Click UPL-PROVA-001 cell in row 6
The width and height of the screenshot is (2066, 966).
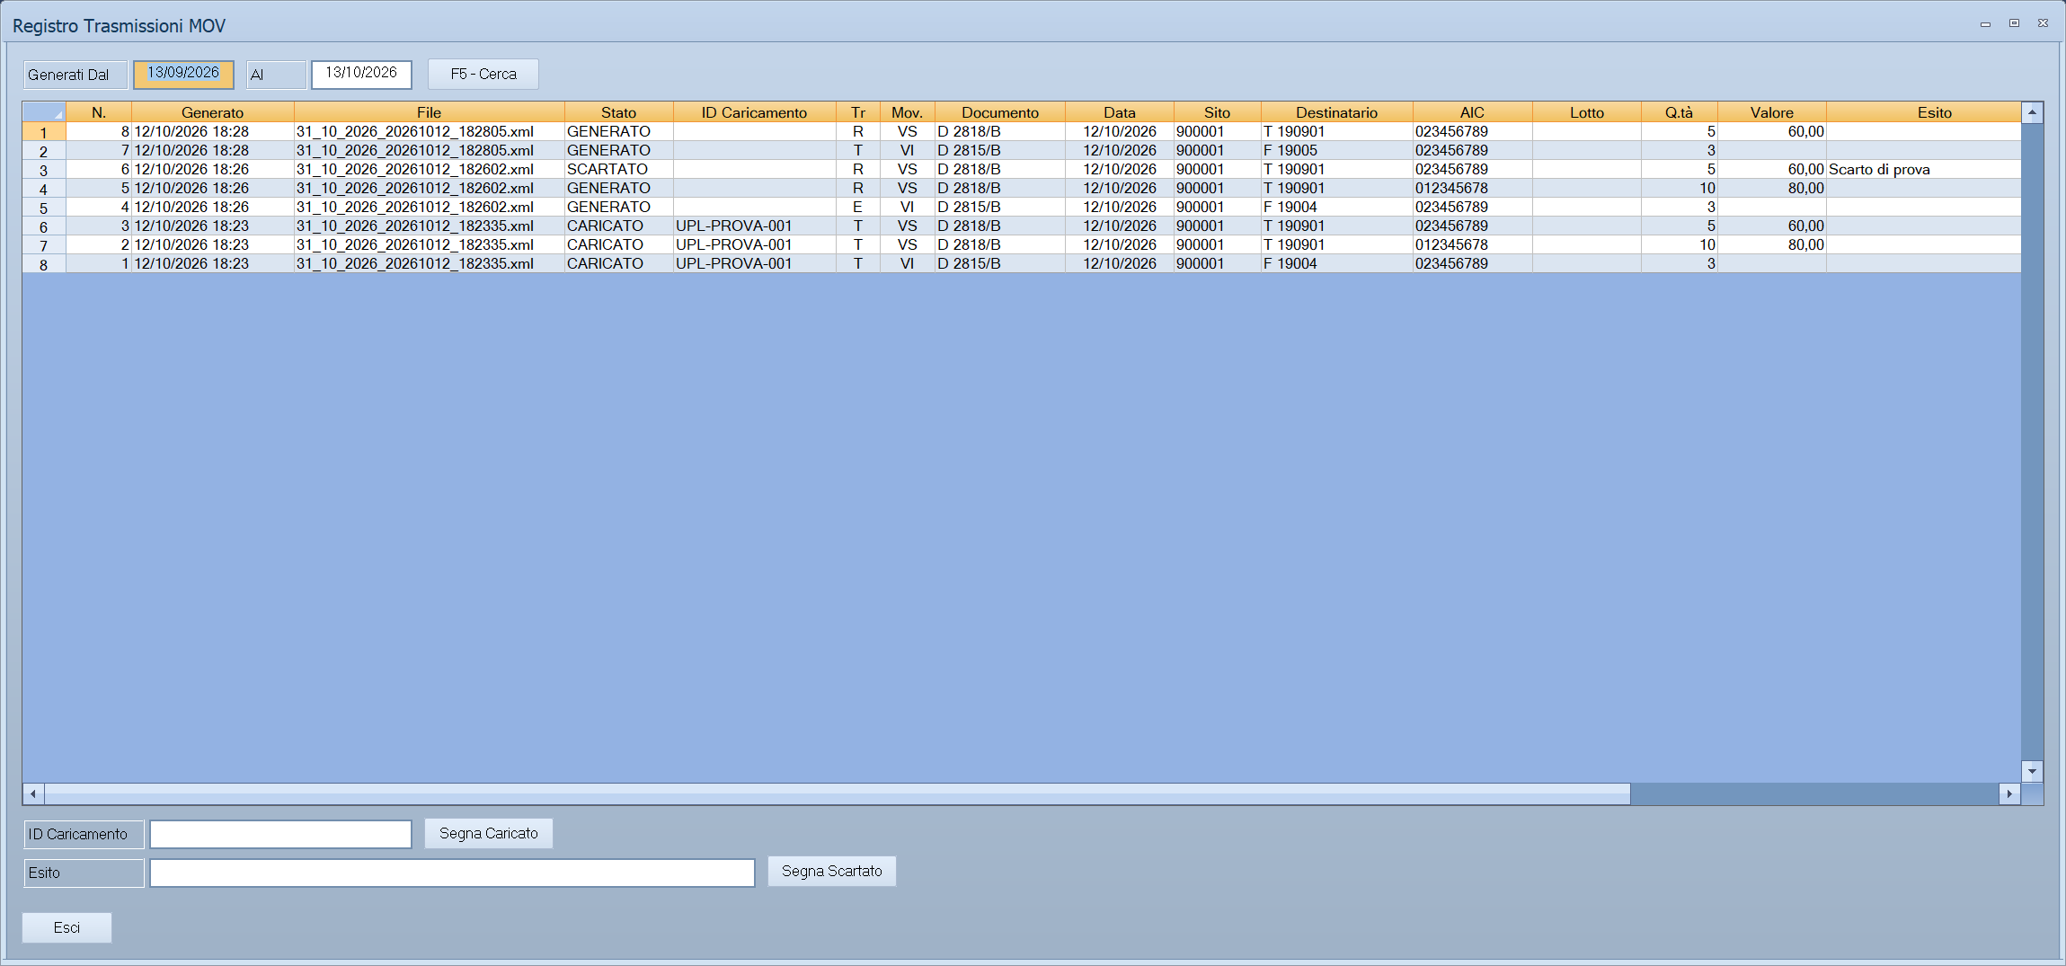755,226
